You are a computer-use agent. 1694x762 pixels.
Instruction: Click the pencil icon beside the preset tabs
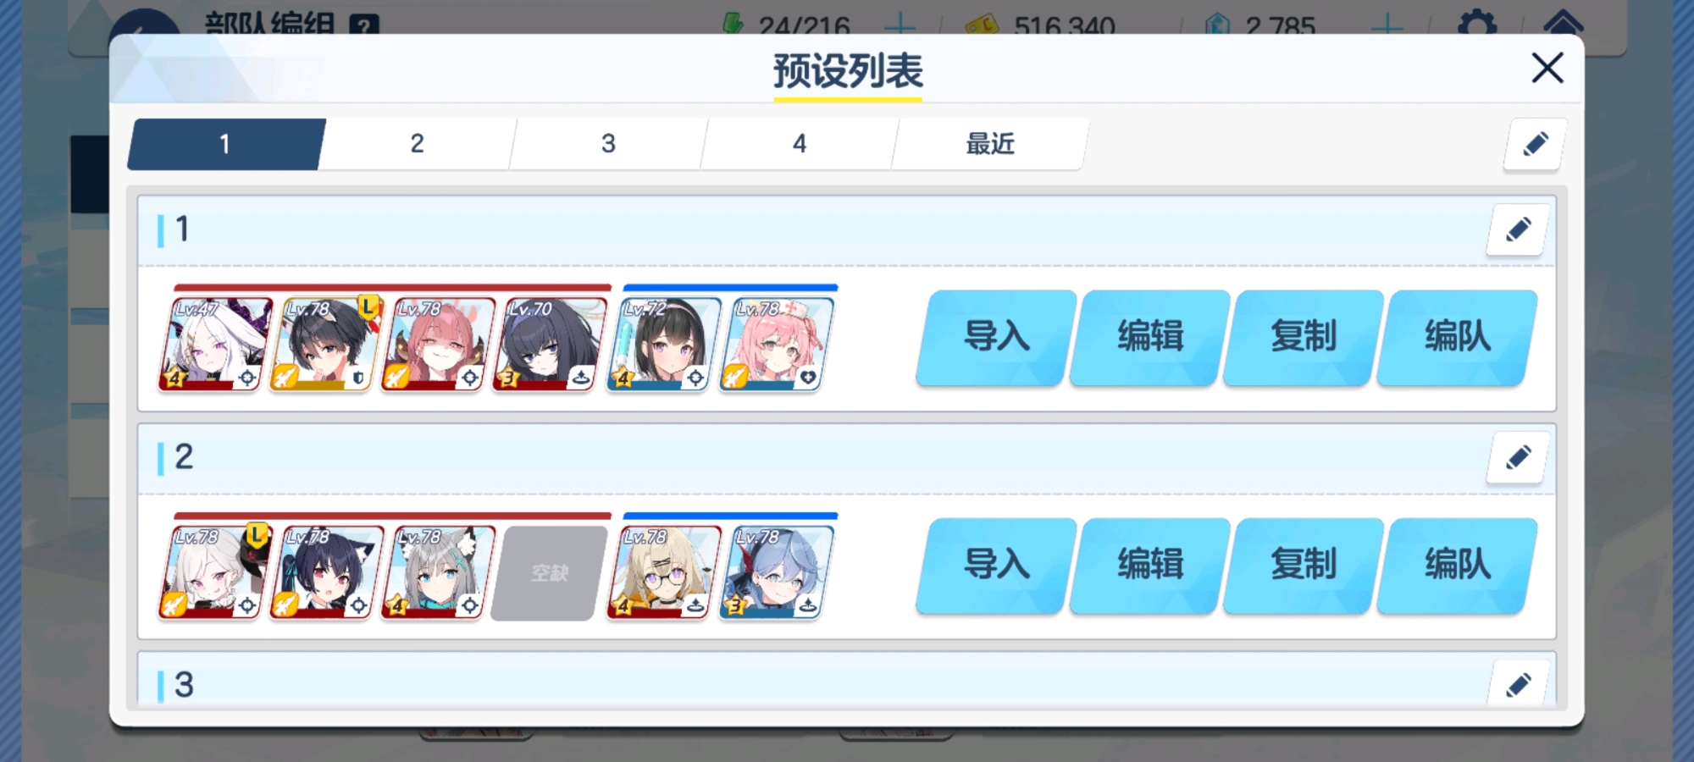1535,144
